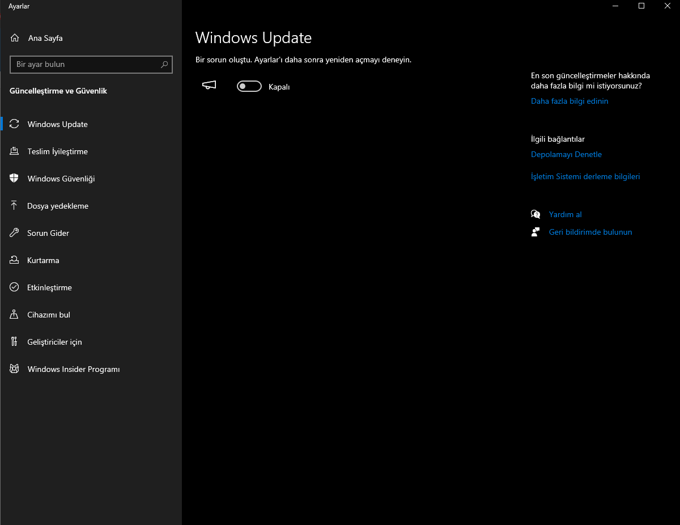680x525 pixels.
Task: Toggle the Kapalı switch on
Action: tap(249, 86)
